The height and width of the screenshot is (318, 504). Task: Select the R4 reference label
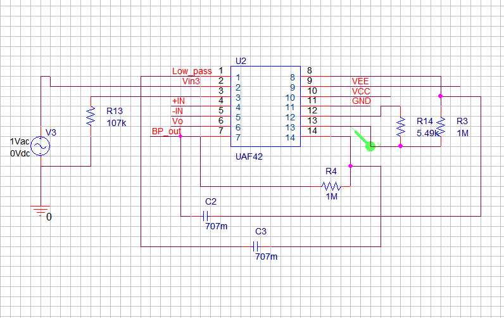point(331,172)
